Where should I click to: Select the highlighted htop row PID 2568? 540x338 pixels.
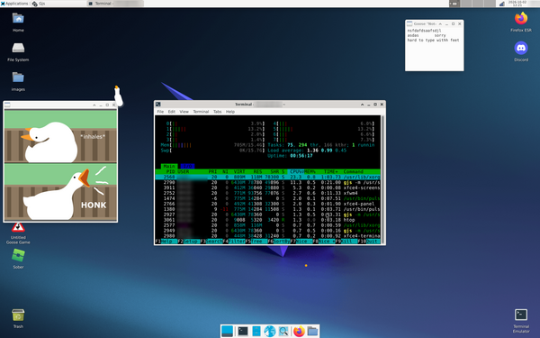(x=267, y=177)
